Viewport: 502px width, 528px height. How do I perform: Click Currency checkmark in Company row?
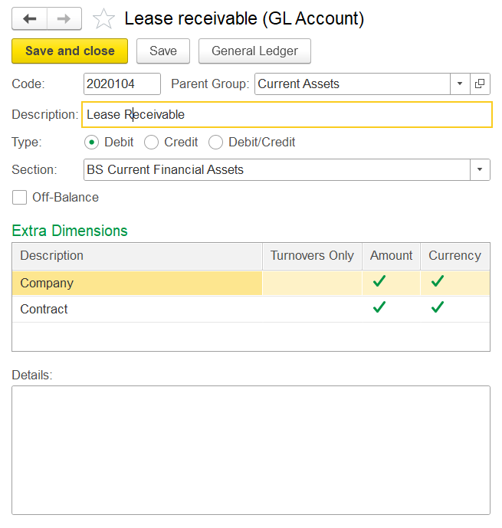pos(437,282)
